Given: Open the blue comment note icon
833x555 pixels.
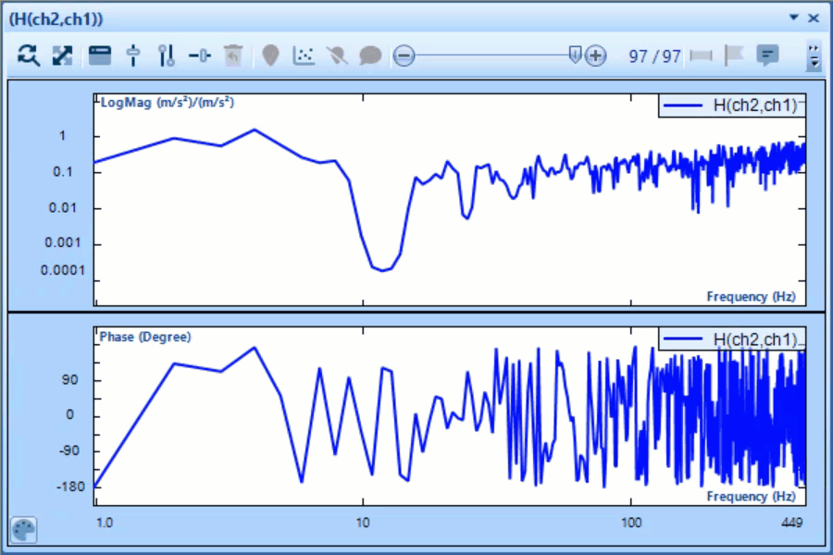Looking at the screenshot, I should coord(767,56).
